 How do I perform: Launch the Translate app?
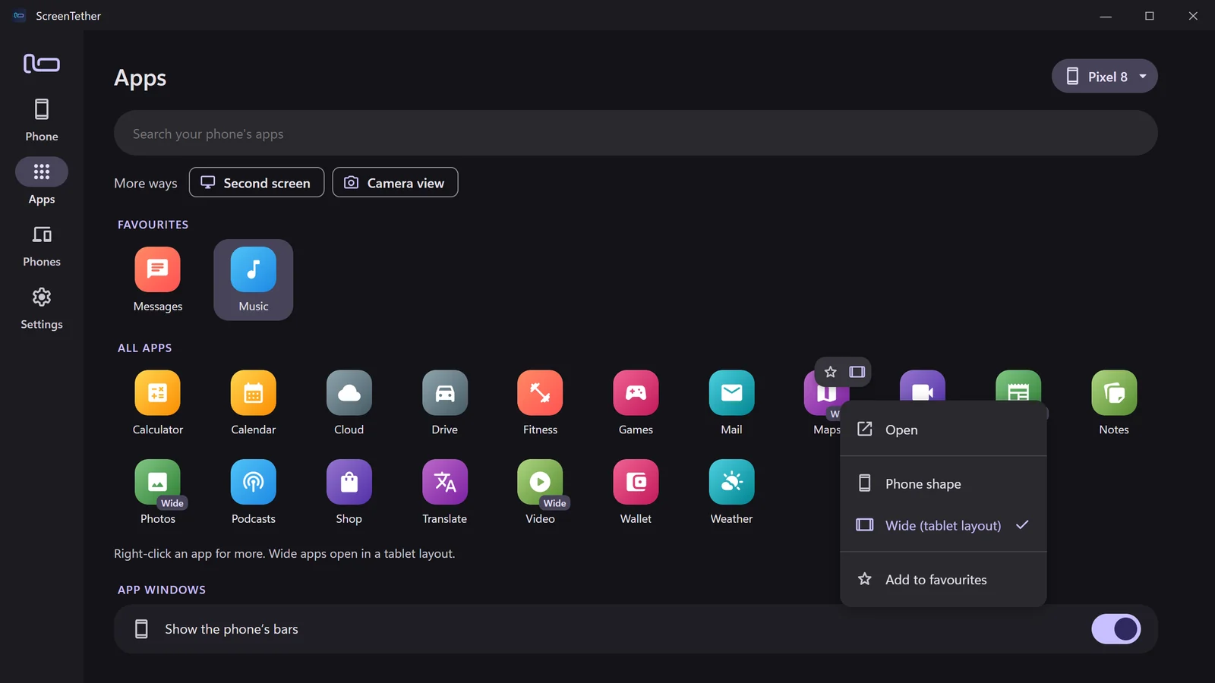pyautogui.click(x=445, y=493)
